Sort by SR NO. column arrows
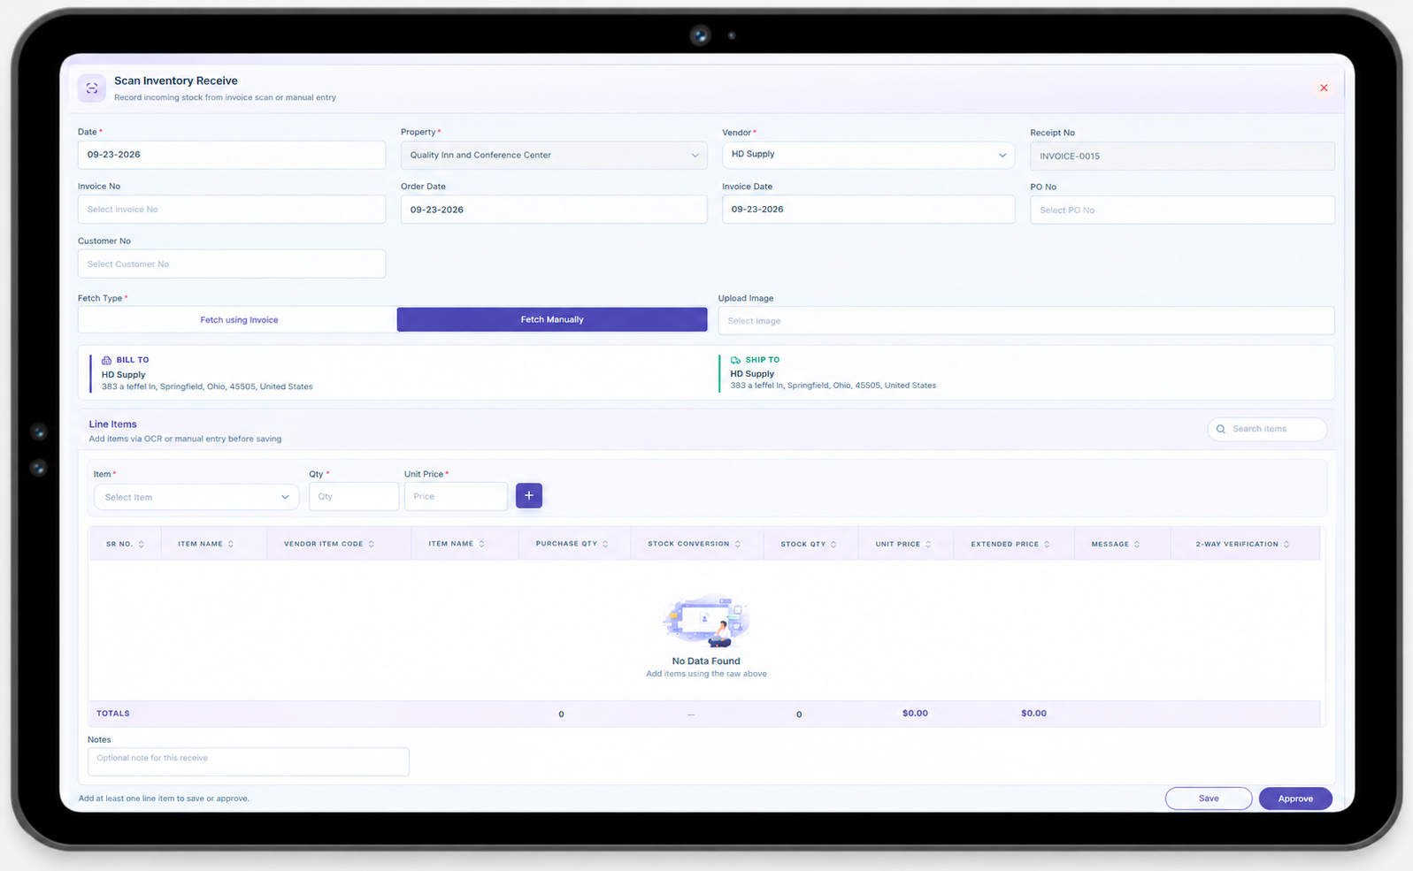Viewport: 1413px width, 871px height. (x=142, y=544)
